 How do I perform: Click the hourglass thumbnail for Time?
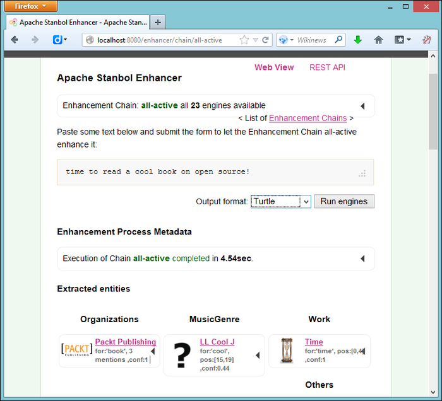point(287,351)
